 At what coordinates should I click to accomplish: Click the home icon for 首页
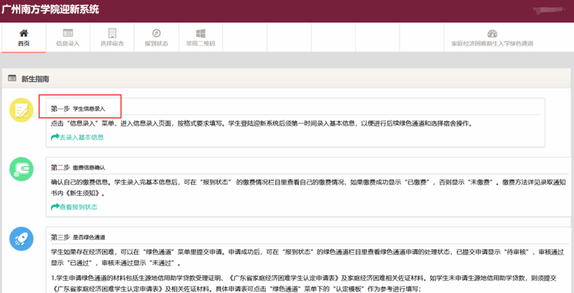[x=23, y=33]
